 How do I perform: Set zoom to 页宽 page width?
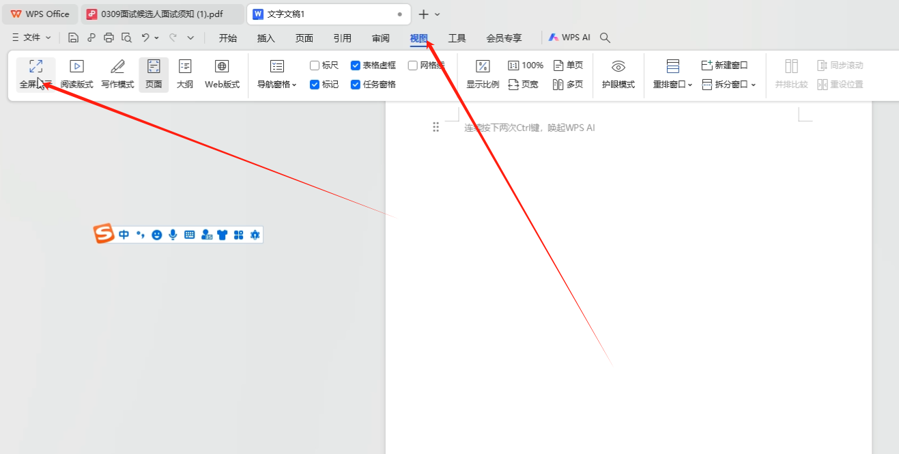[x=524, y=84]
